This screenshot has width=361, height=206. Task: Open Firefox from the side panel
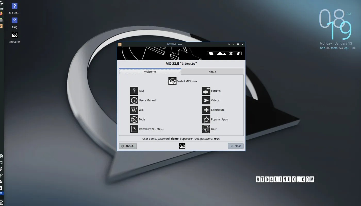1,13
